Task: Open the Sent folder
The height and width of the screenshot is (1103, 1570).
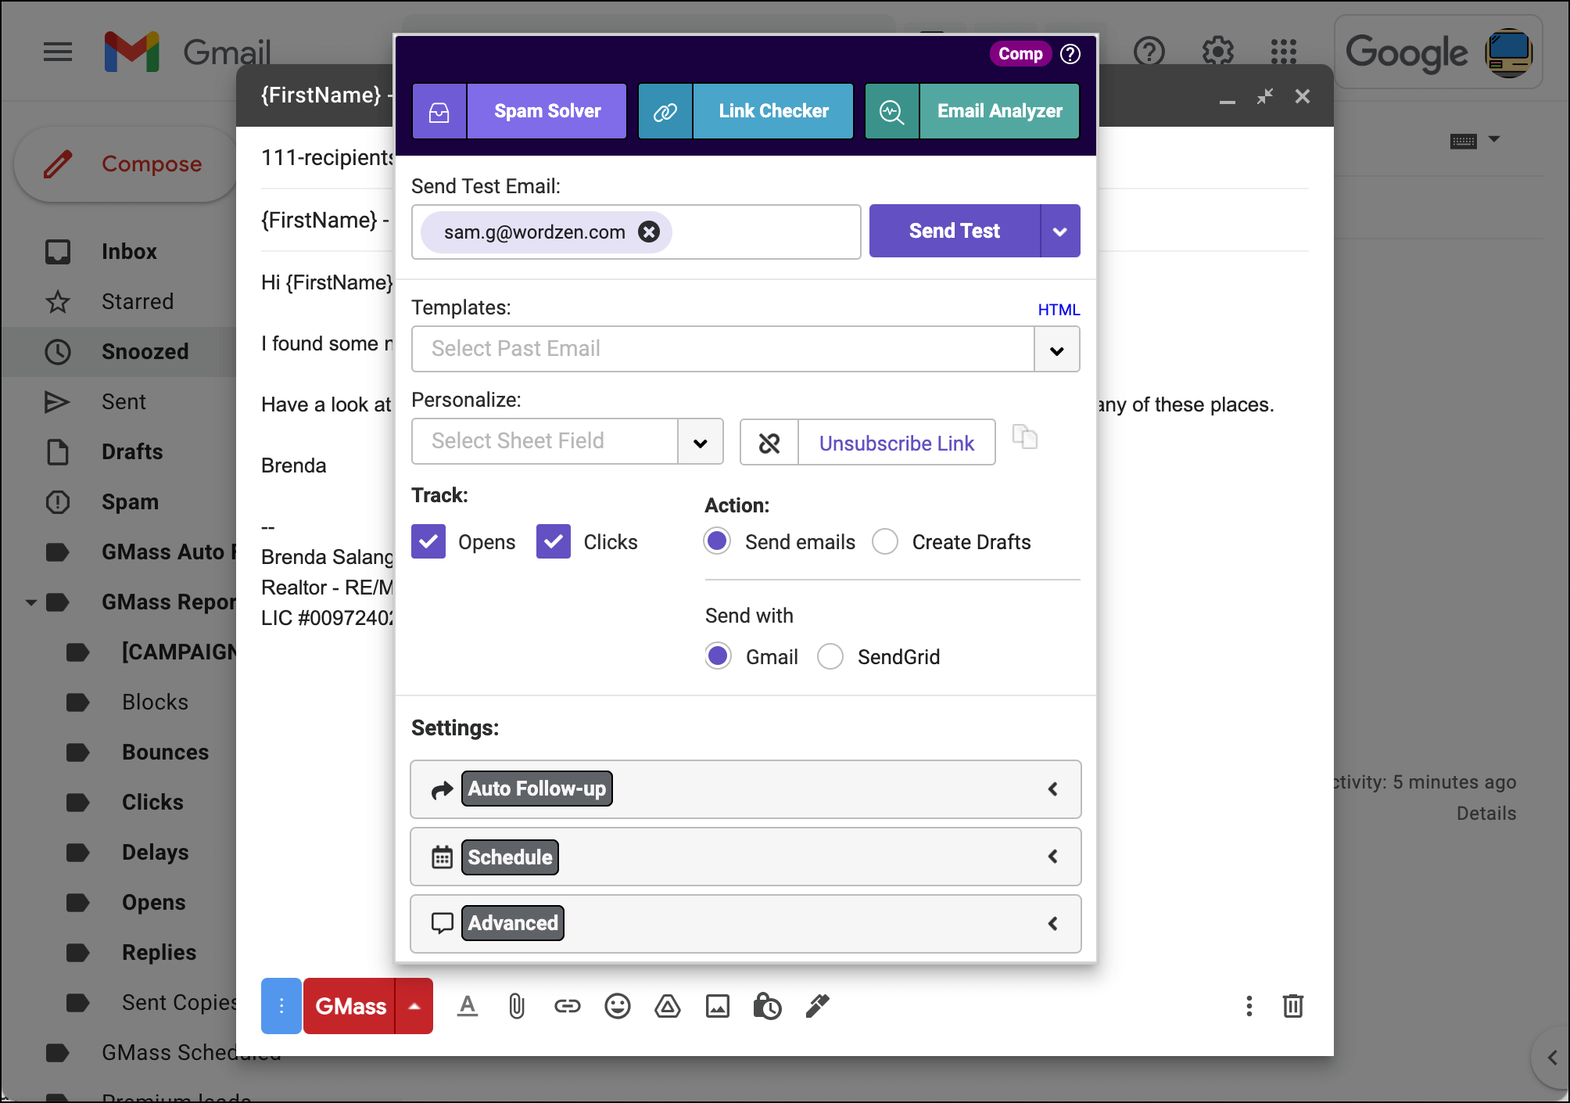Action: [124, 402]
